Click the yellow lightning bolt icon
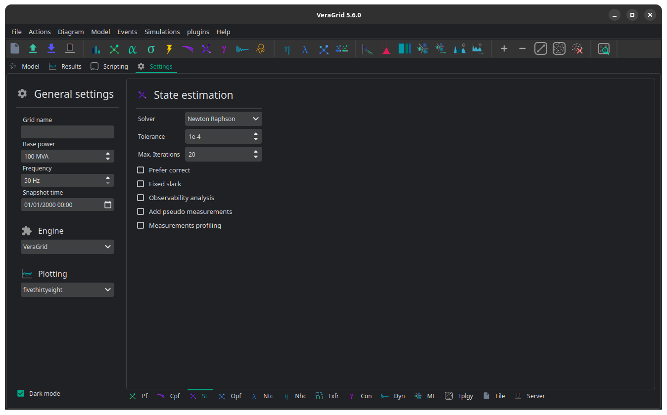Image resolution: width=667 pixels, height=415 pixels. 169,49
